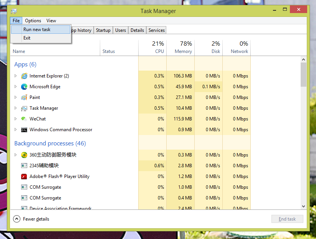This screenshot has width=316, height=239.
Task: Click the WeChat icon
Action: [24, 119]
